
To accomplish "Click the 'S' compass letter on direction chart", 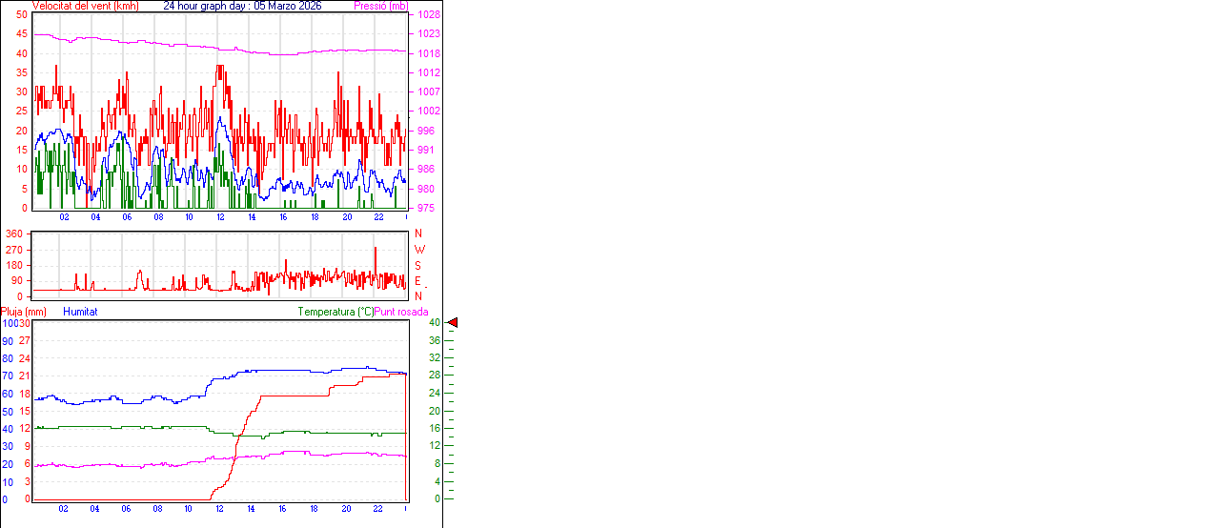I will [x=417, y=265].
